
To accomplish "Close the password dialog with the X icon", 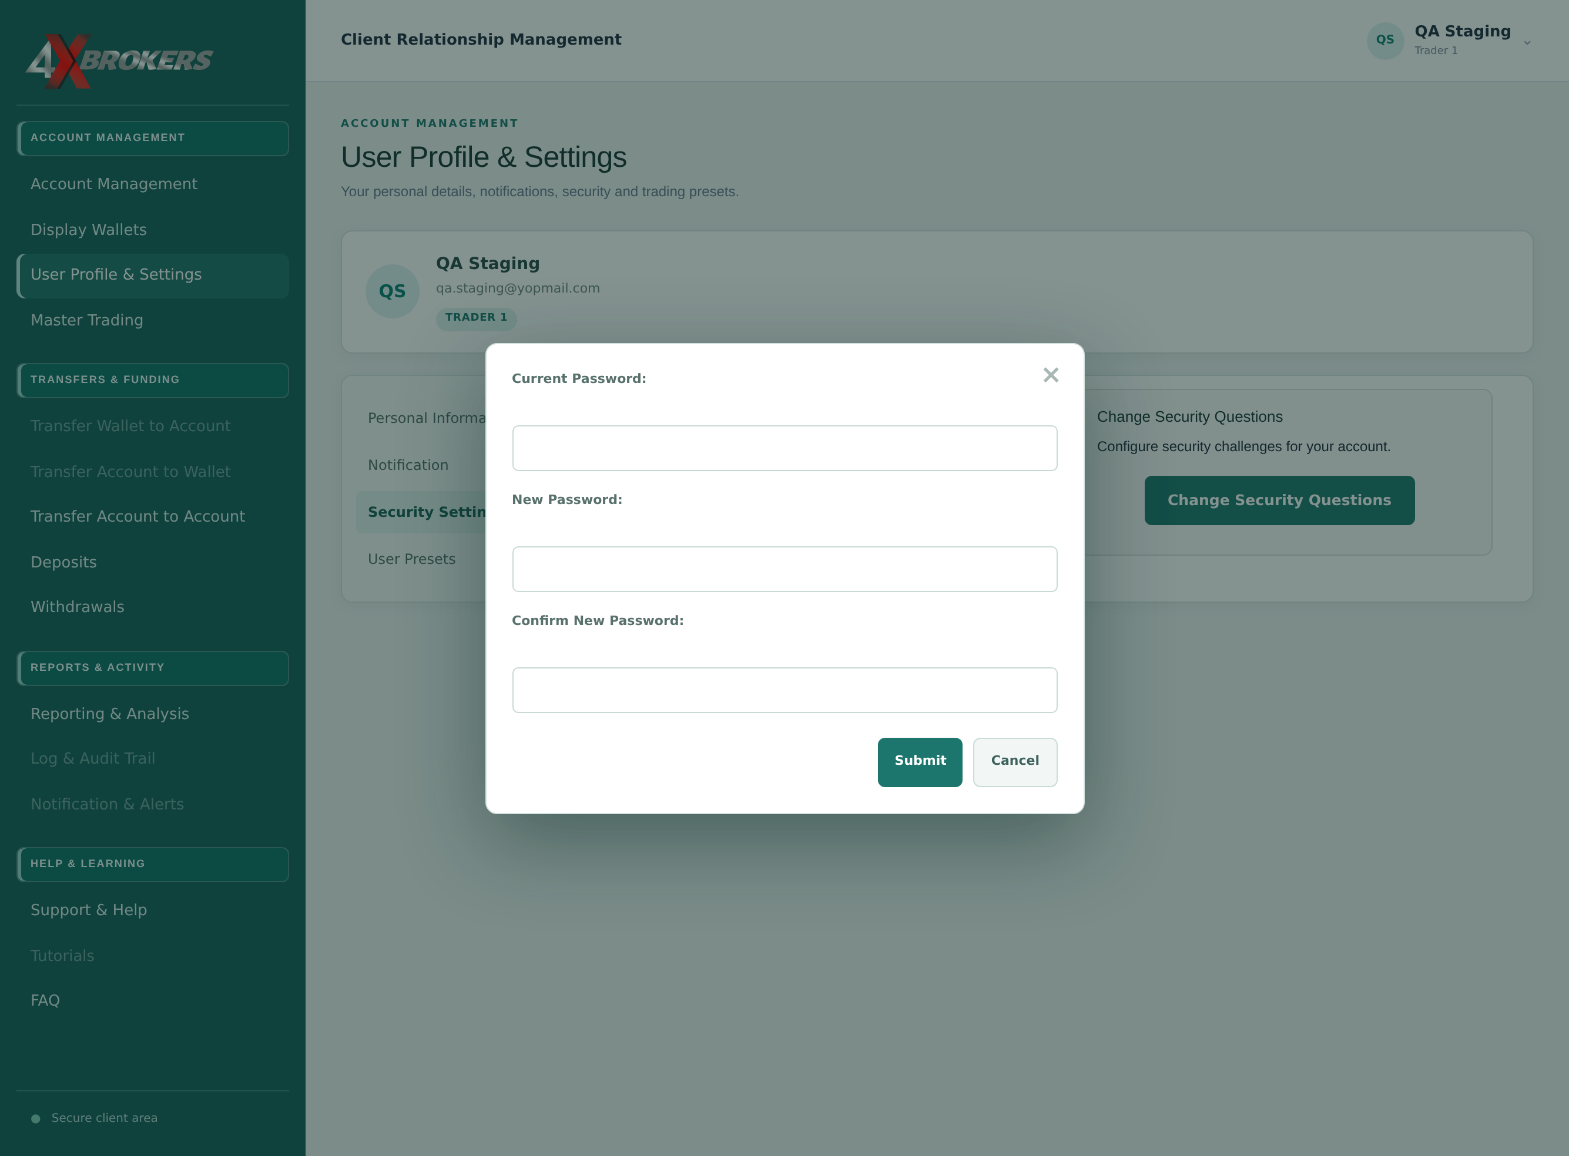I will [1050, 375].
